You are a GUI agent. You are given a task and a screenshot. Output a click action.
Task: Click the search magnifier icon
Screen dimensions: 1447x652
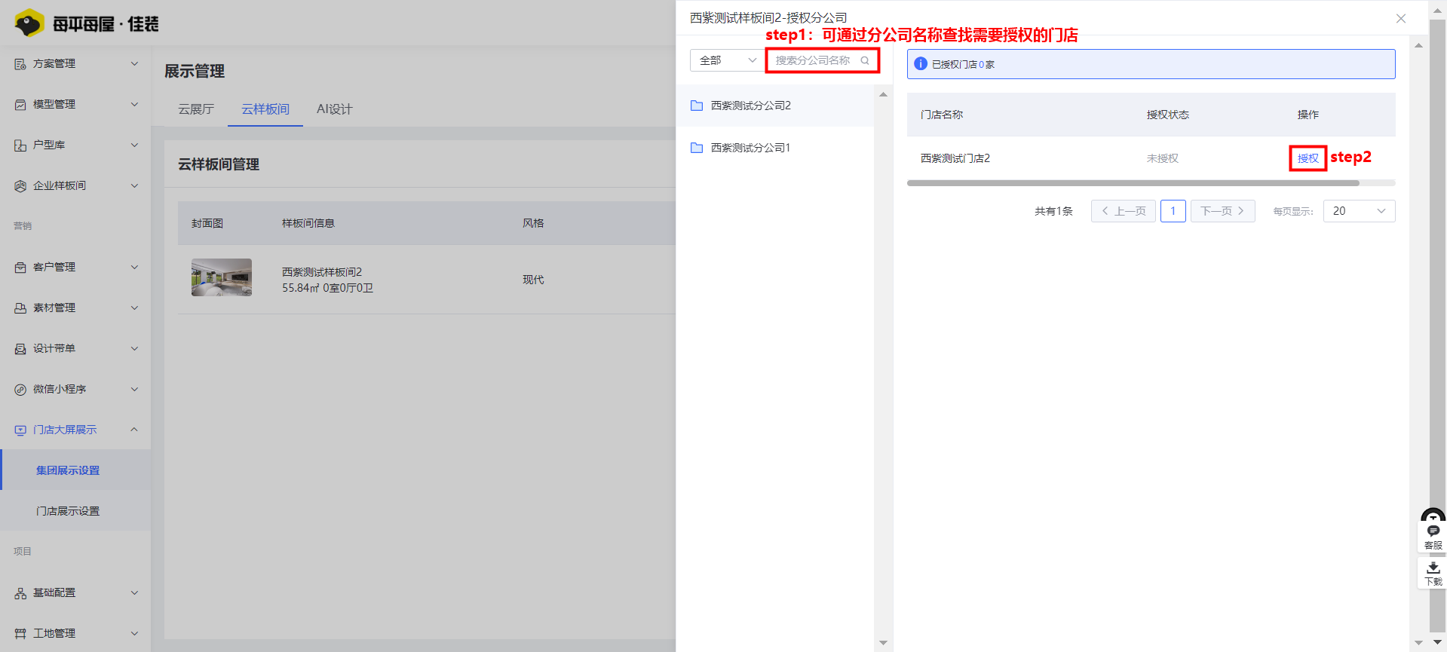pyautogui.click(x=865, y=60)
